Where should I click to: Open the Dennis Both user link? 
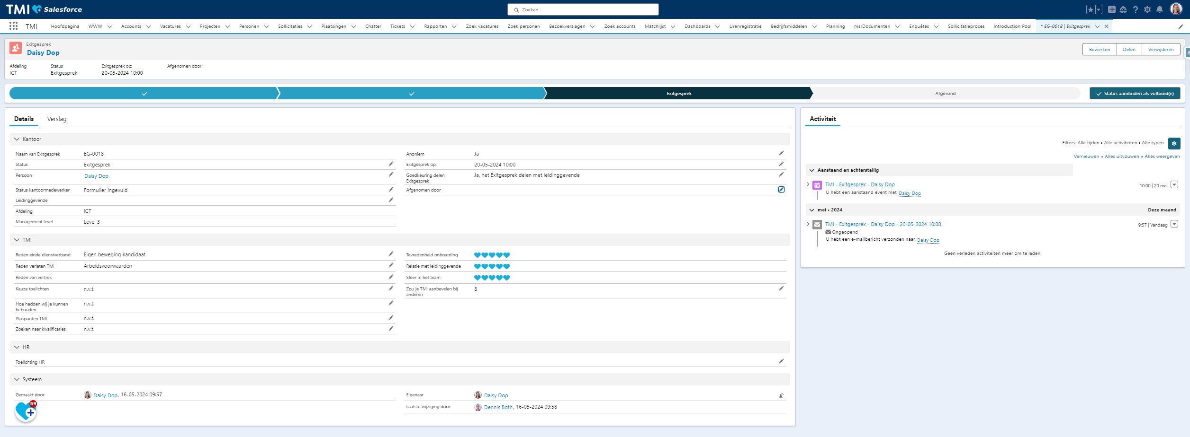click(498, 407)
